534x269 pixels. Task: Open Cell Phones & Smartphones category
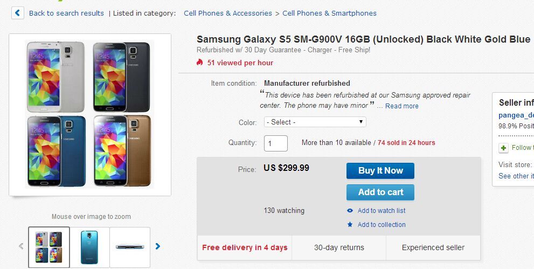click(x=329, y=13)
